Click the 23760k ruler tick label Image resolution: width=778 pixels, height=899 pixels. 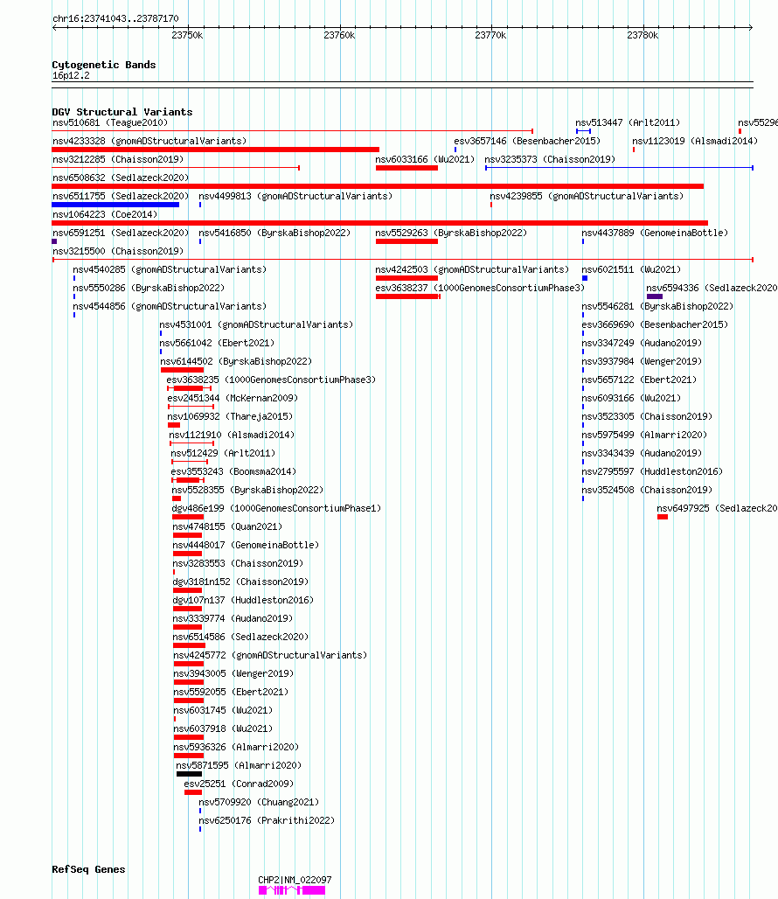(339, 35)
